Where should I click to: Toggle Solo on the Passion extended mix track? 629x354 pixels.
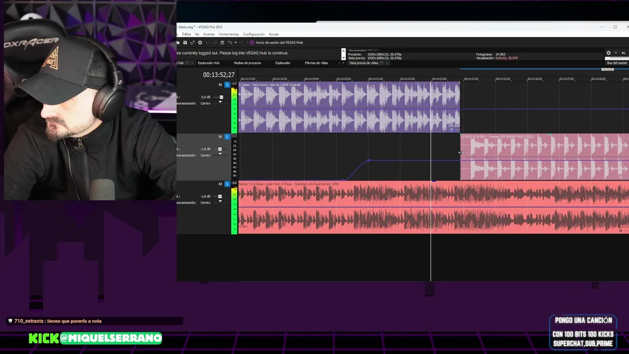tap(227, 137)
